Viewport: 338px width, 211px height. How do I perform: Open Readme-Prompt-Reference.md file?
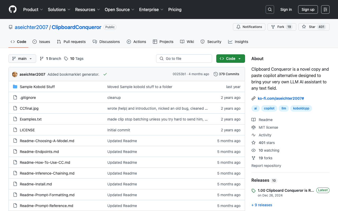coord(46,206)
